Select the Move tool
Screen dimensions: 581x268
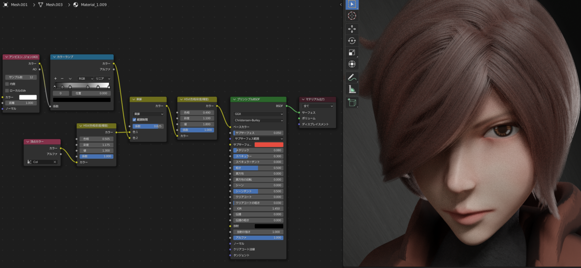(352, 29)
